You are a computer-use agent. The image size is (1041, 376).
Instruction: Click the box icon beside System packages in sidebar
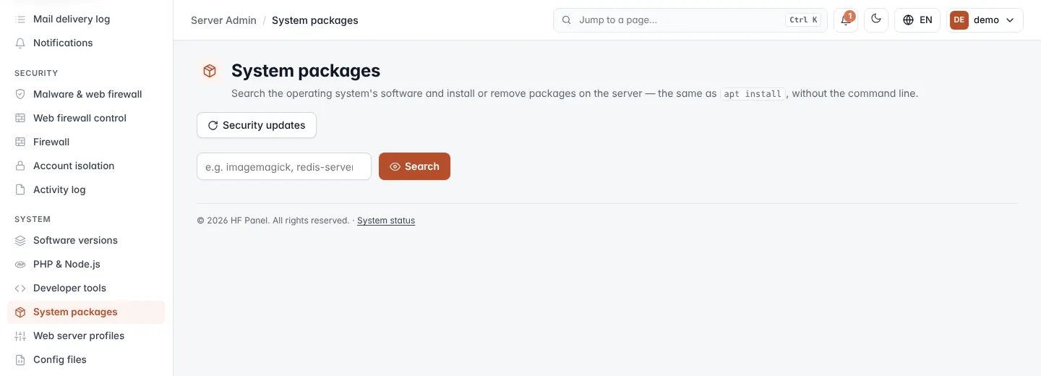pos(20,312)
